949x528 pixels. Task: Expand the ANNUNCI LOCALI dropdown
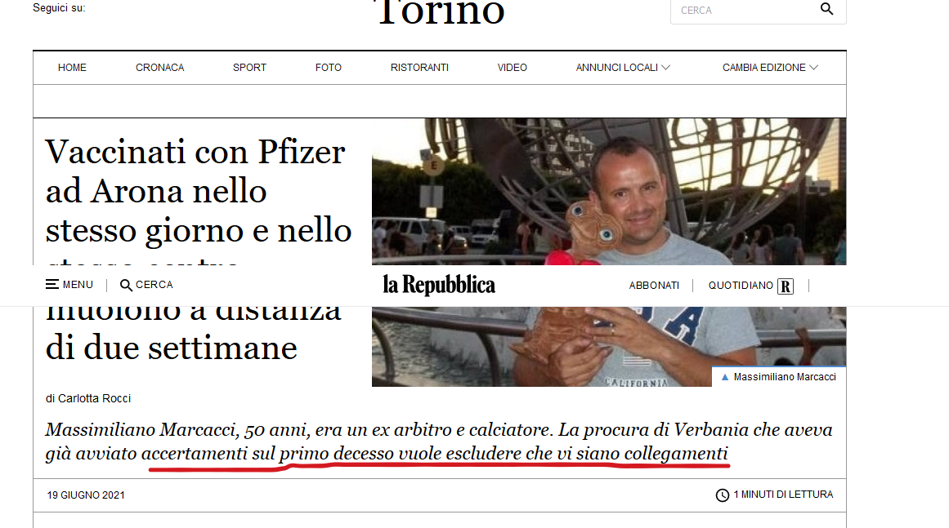pos(623,68)
